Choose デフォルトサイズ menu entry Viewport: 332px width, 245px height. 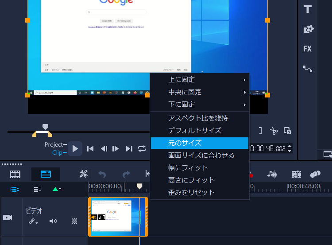click(200, 131)
